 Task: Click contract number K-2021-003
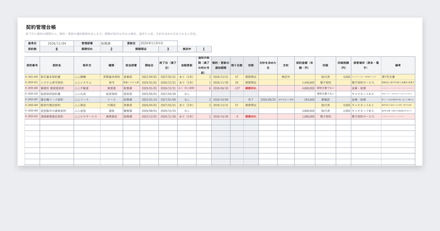point(32,77)
